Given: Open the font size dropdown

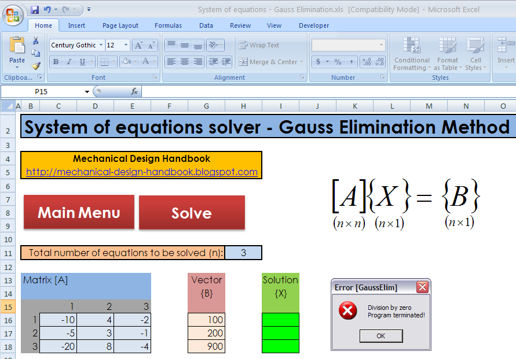Looking at the screenshot, I should [x=126, y=45].
